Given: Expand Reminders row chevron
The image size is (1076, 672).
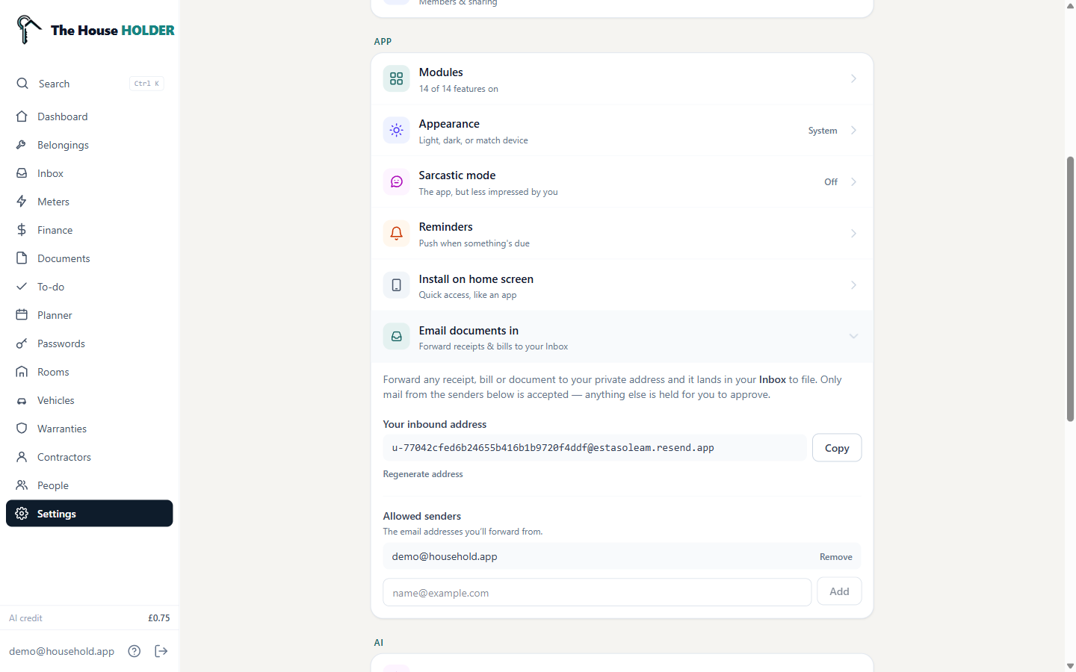Looking at the screenshot, I should pos(853,233).
